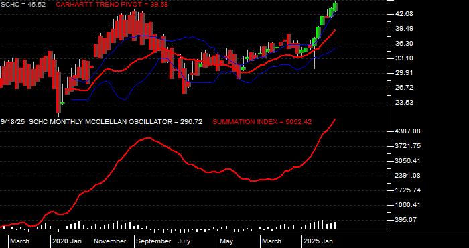Select the 2020 Jan timeline label

[x=67, y=241]
